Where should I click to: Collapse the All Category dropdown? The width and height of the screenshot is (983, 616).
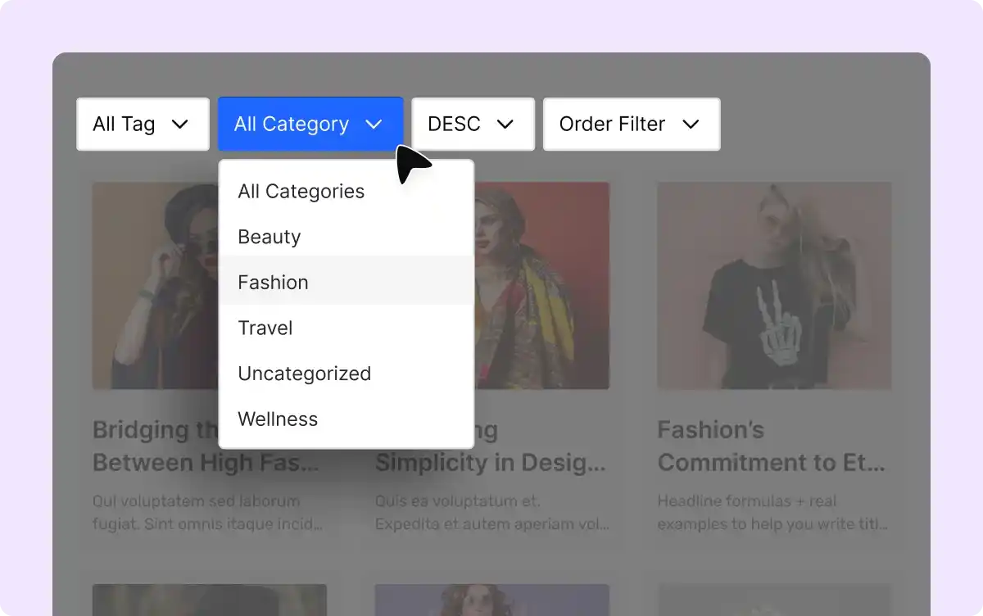click(x=310, y=125)
